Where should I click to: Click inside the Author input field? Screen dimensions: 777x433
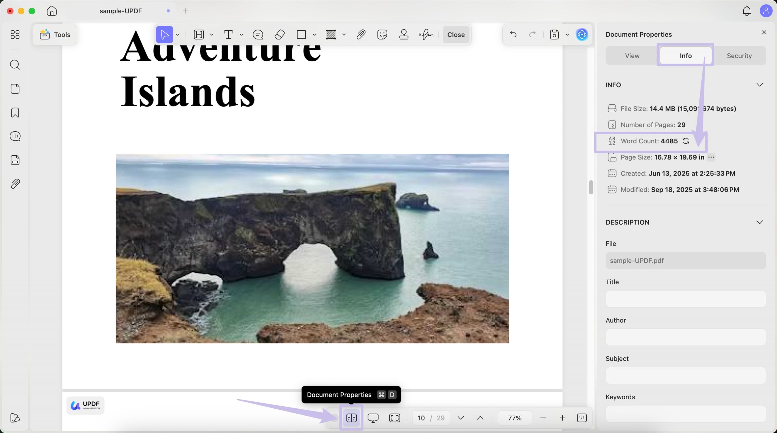point(685,337)
